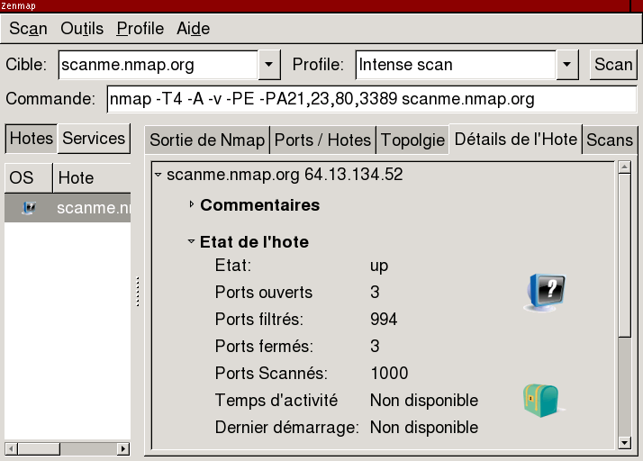Click the Ports filtrés value 994

coord(384,319)
